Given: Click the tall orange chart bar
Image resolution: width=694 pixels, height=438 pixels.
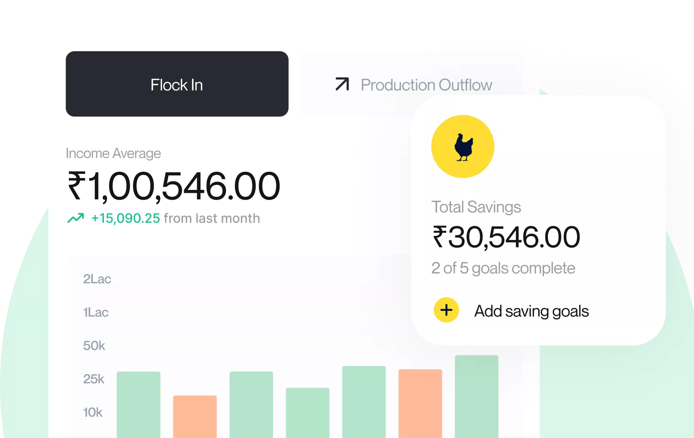Looking at the screenshot, I should coord(420,403).
